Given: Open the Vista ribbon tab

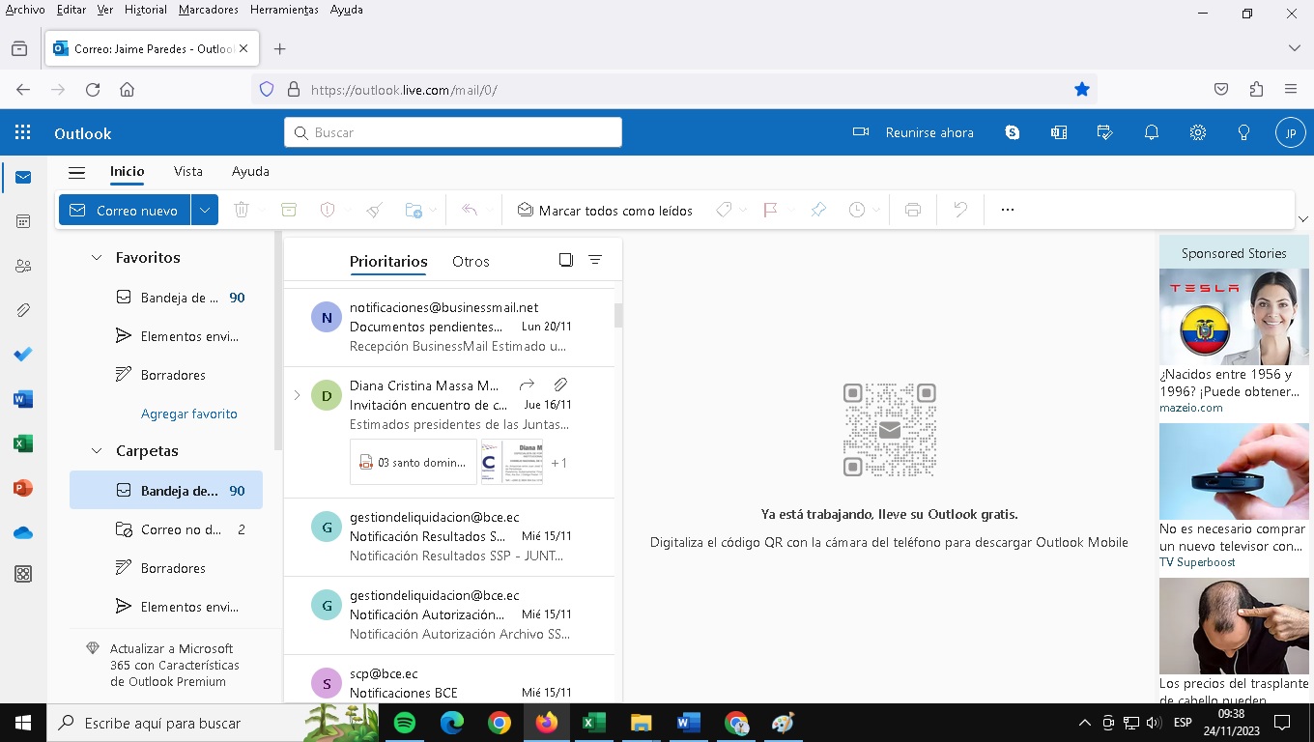Looking at the screenshot, I should [x=187, y=171].
